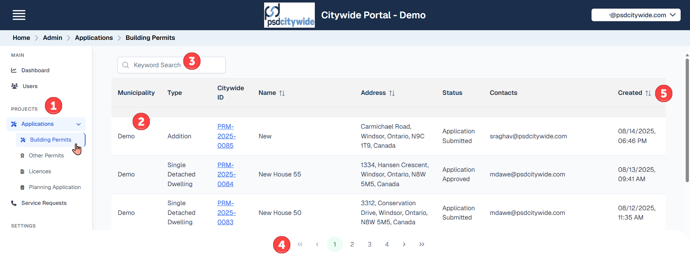This screenshot has width=690, height=262.
Task: Open permit link PRM-2025-0085
Action: coord(226,136)
